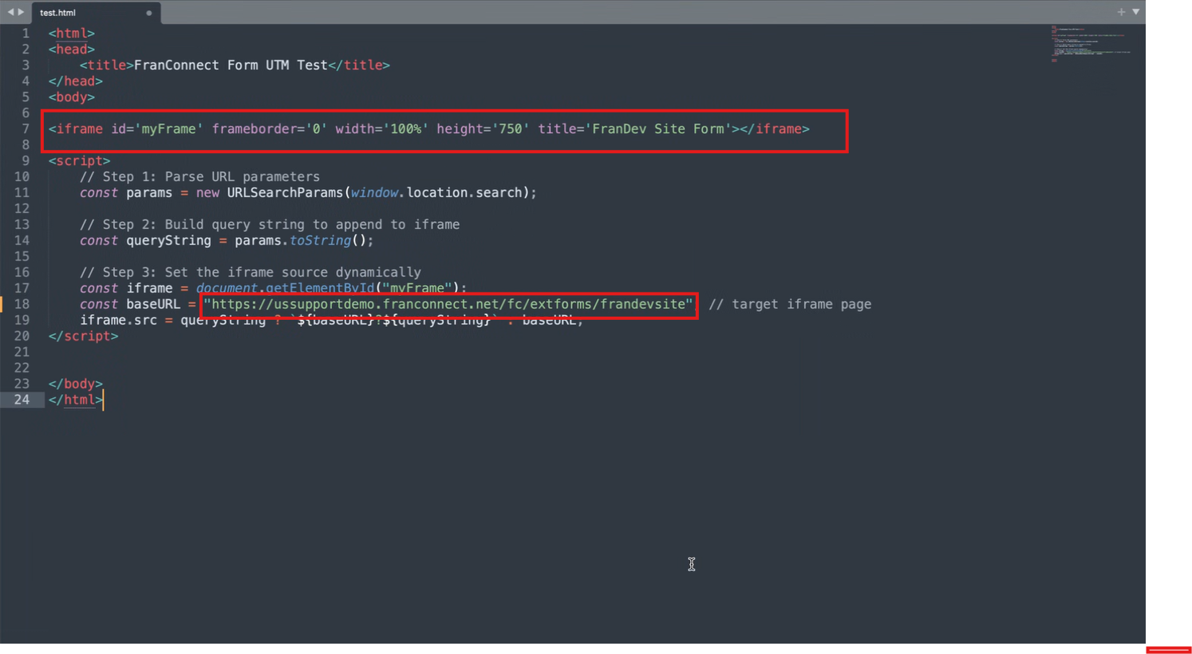The image size is (1192, 654).
Task: Place cursor in the franconnect URL string
Action: (x=448, y=304)
